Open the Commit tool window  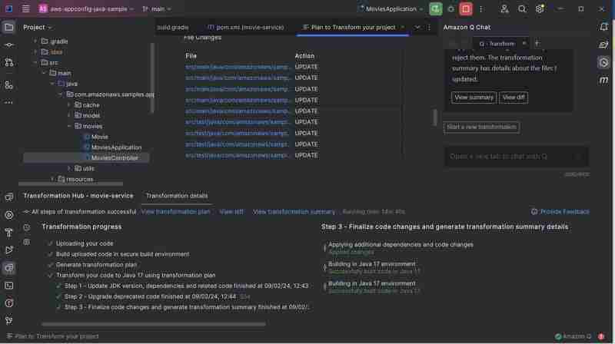pyautogui.click(x=9, y=45)
